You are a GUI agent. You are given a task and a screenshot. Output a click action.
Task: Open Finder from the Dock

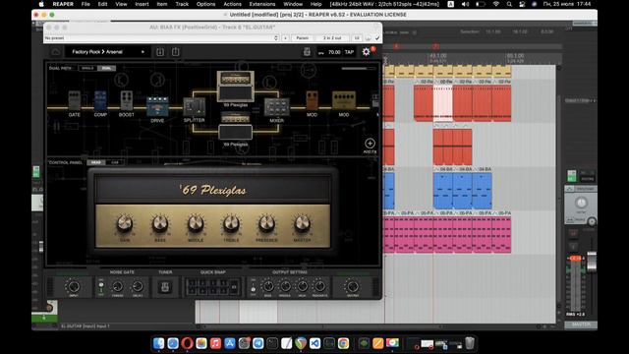point(159,343)
